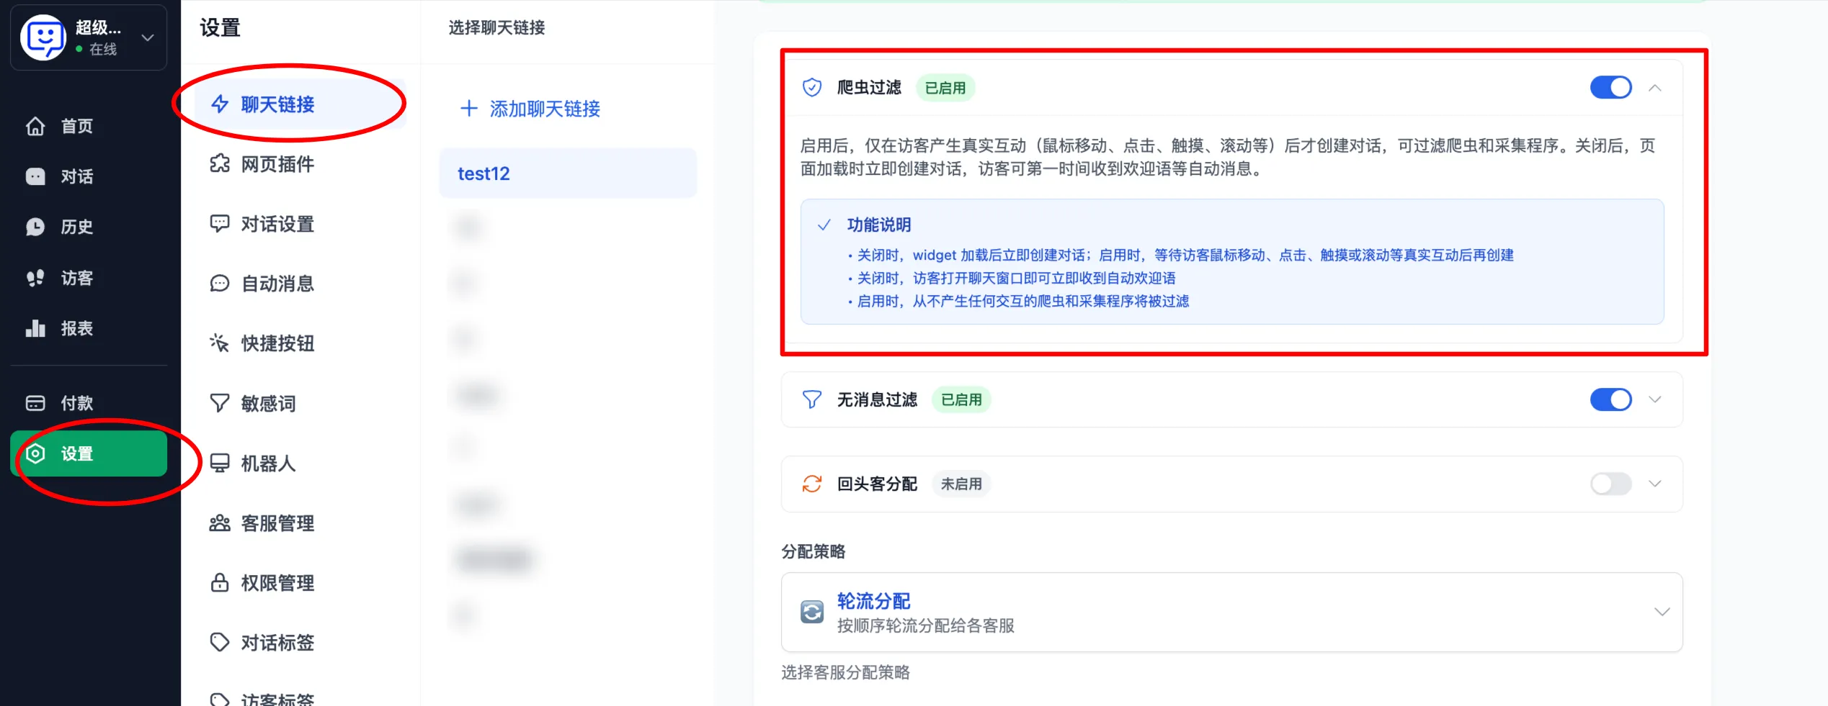The width and height of the screenshot is (1828, 706).
Task: Select the 付款 payment icon
Action: (35, 403)
